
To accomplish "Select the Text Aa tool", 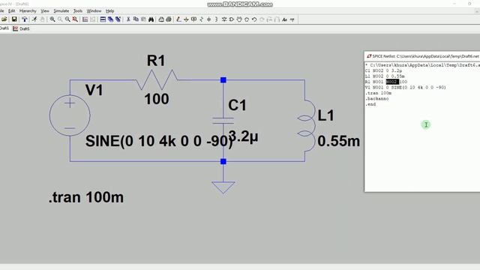I will point(285,19).
